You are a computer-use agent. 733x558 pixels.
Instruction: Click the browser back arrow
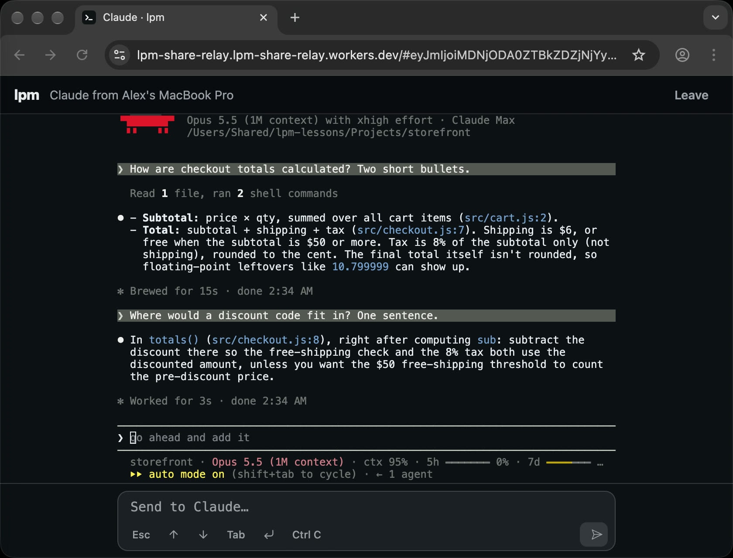[x=20, y=55]
